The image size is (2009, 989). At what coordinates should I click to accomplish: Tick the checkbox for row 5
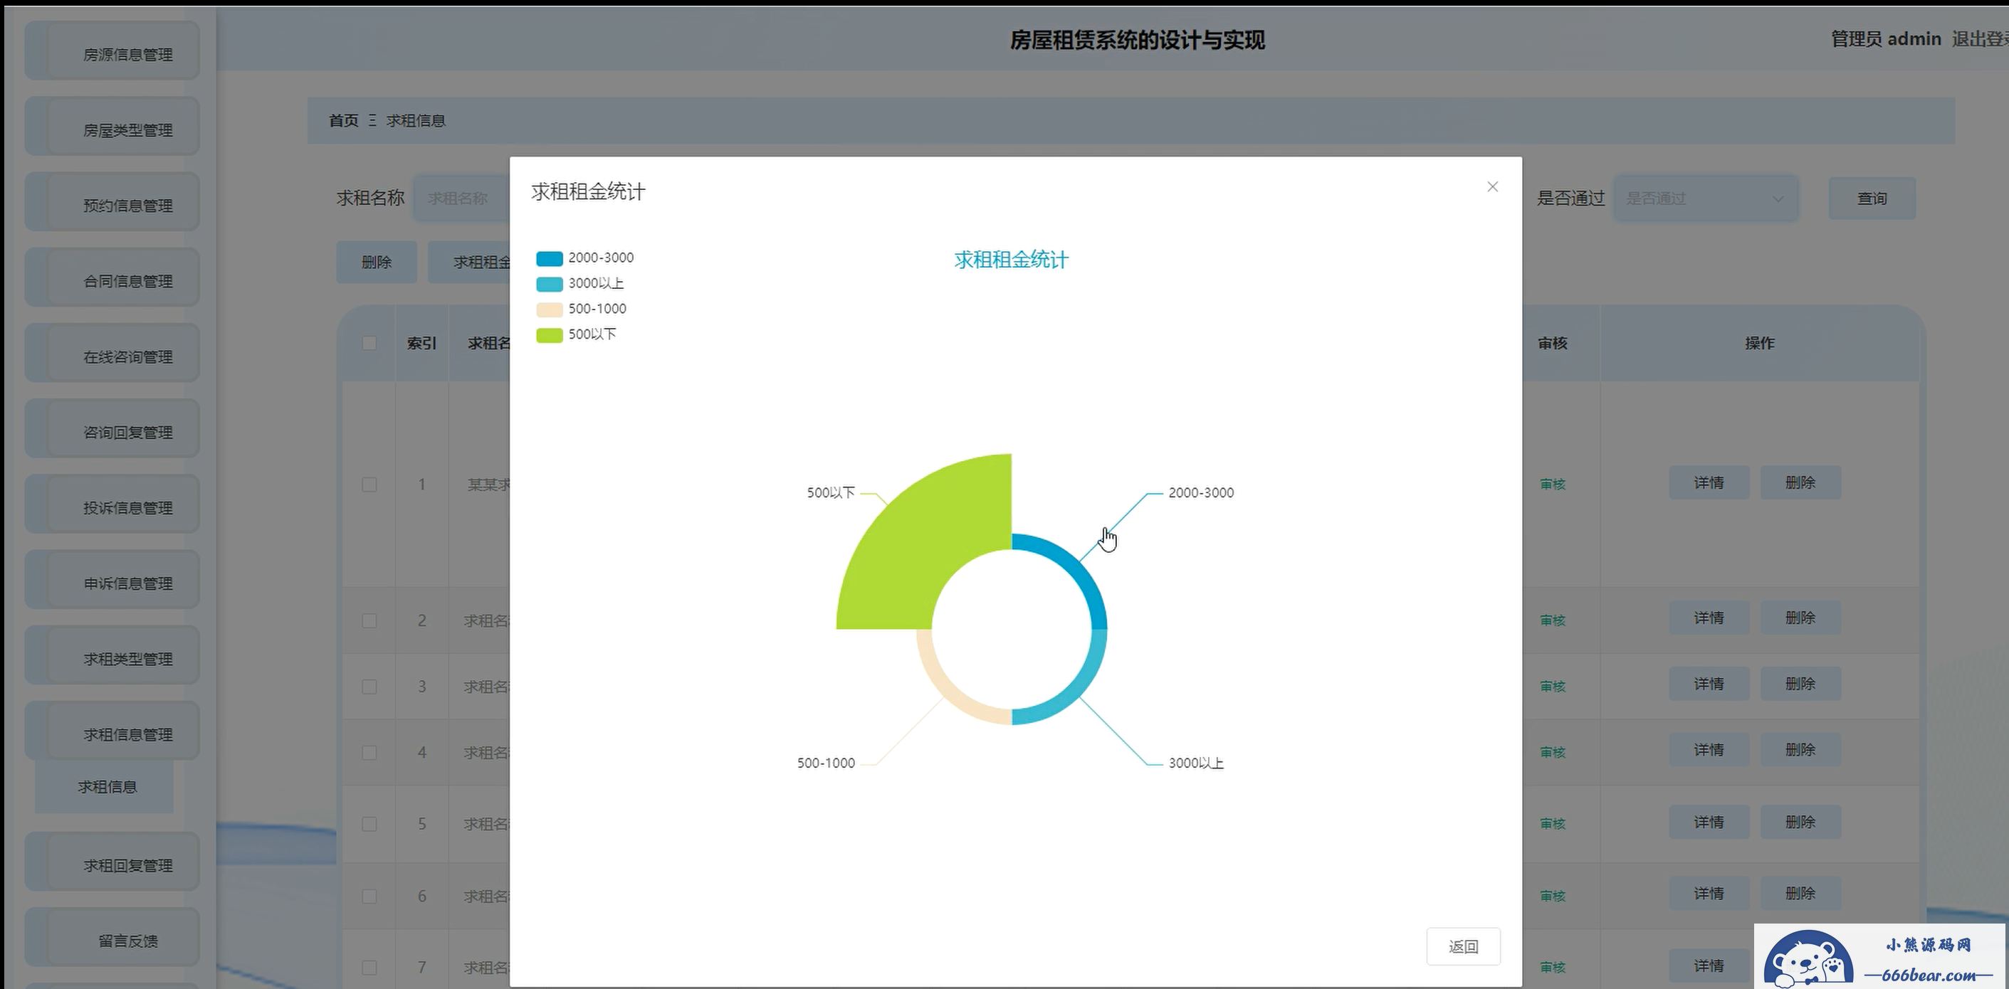tap(369, 825)
